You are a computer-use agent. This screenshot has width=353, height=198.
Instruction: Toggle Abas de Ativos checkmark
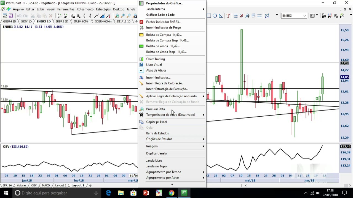point(141,70)
